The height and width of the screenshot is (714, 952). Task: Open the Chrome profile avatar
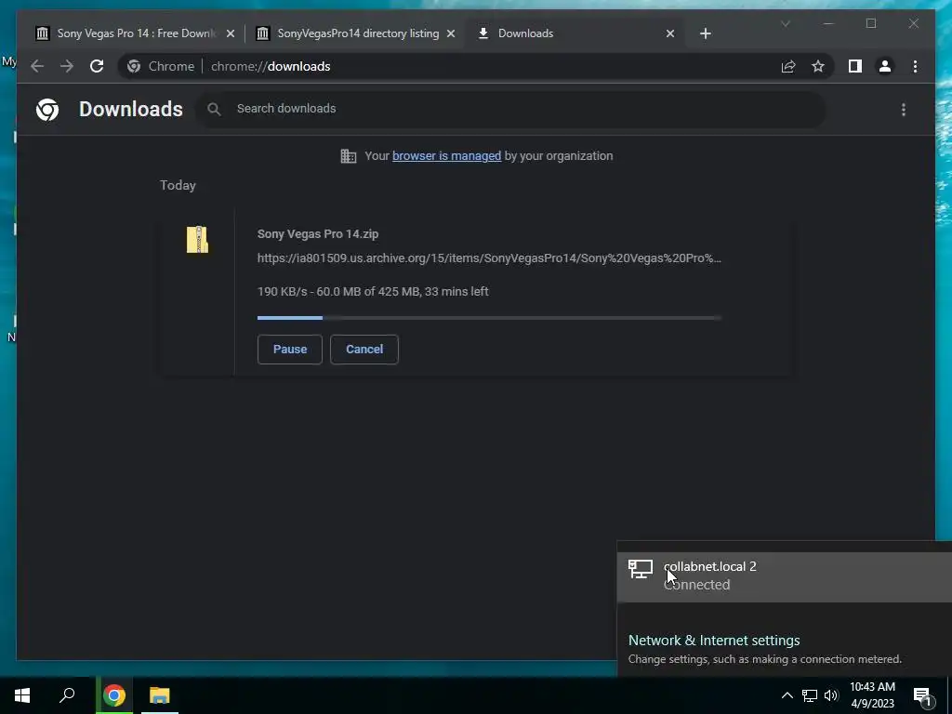pyautogui.click(x=885, y=66)
